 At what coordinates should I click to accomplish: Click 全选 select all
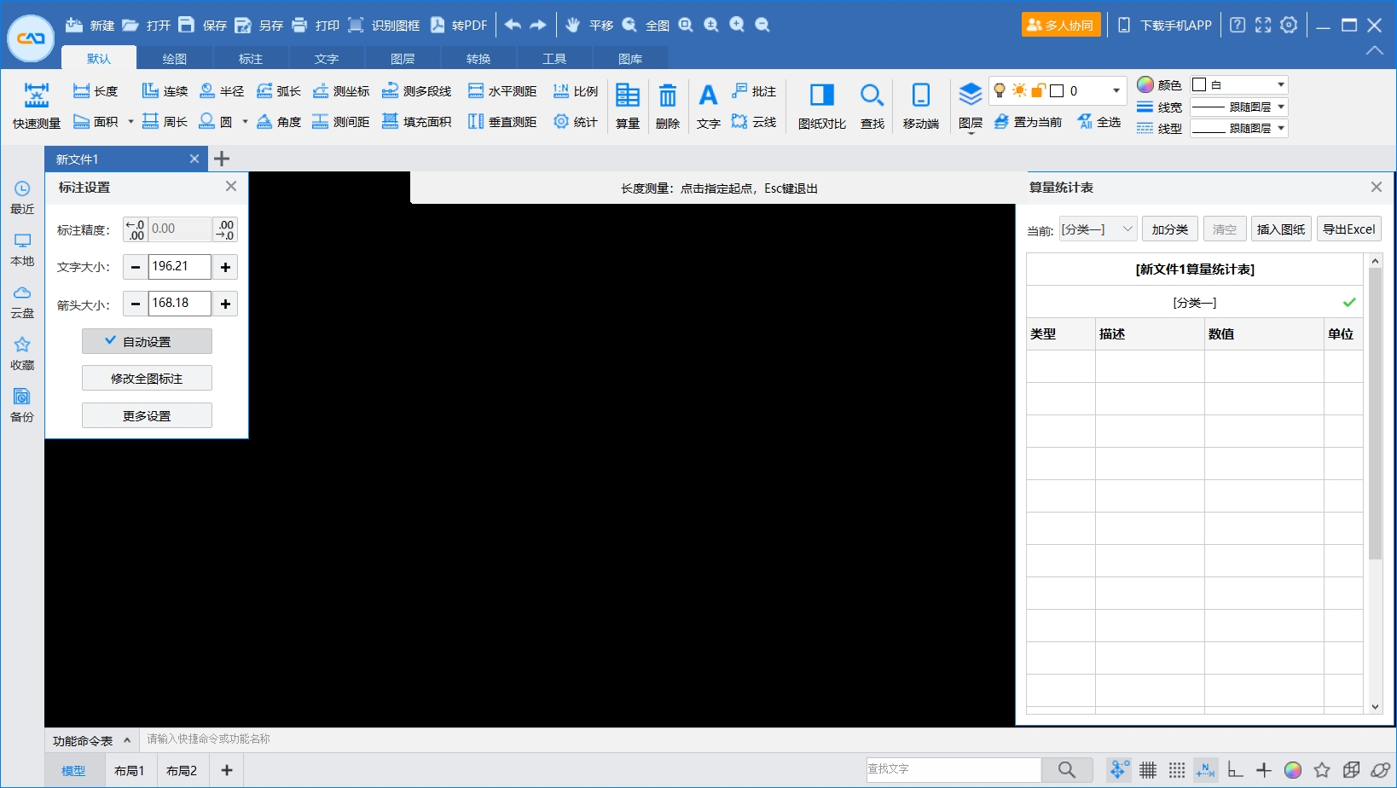tap(1099, 122)
